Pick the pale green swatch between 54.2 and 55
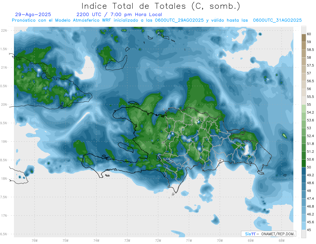The height and width of the screenshot is (244, 316). coord(304,108)
